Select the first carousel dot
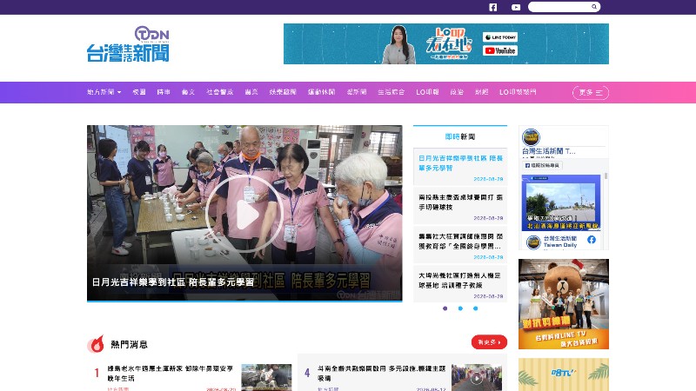696x391 pixels. pyautogui.click(x=445, y=308)
